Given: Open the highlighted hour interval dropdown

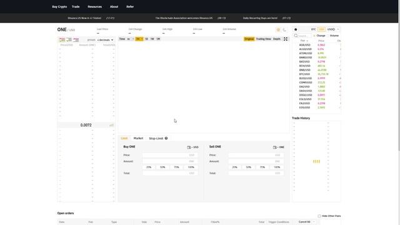Looking at the screenshot, I should (139, 39).
